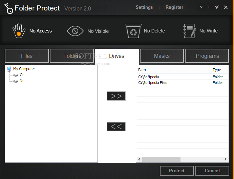The height and width of the screenshot is (179, 234).
Task: Click the horizontal scrollbar thumb
Action: click(161, 159)
